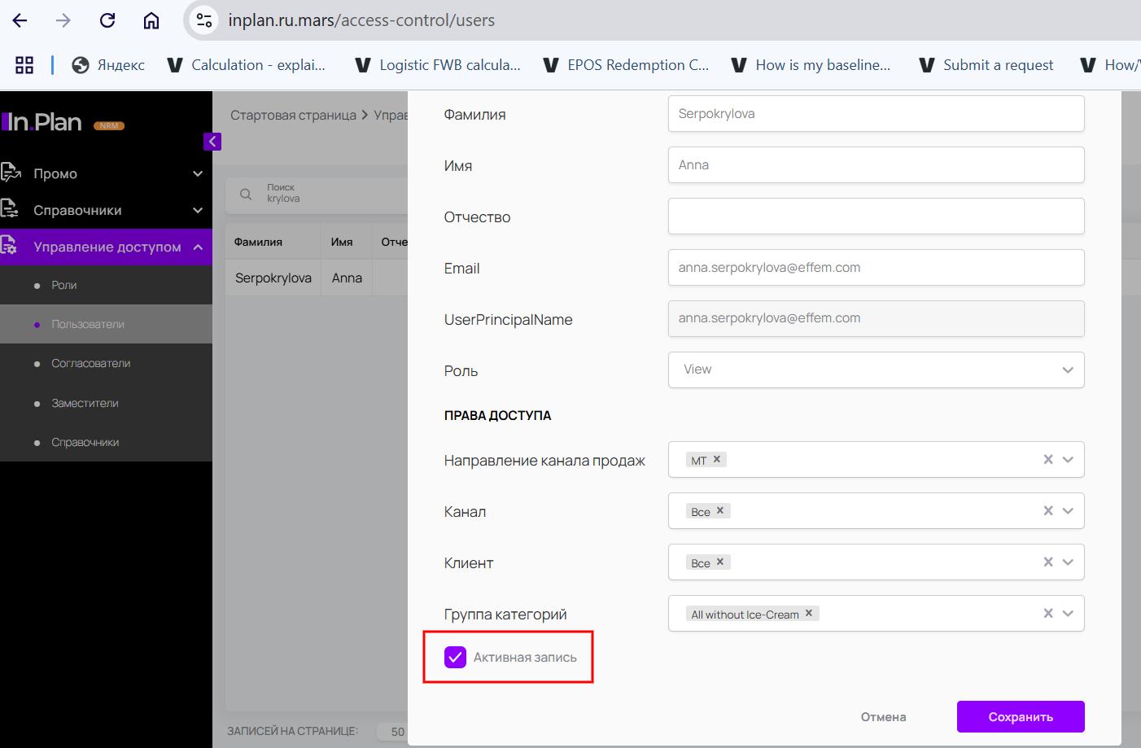This screenshot has width=1141, height=748.
Task: Clear all values in Канал field
Action: pos(1048,511)
